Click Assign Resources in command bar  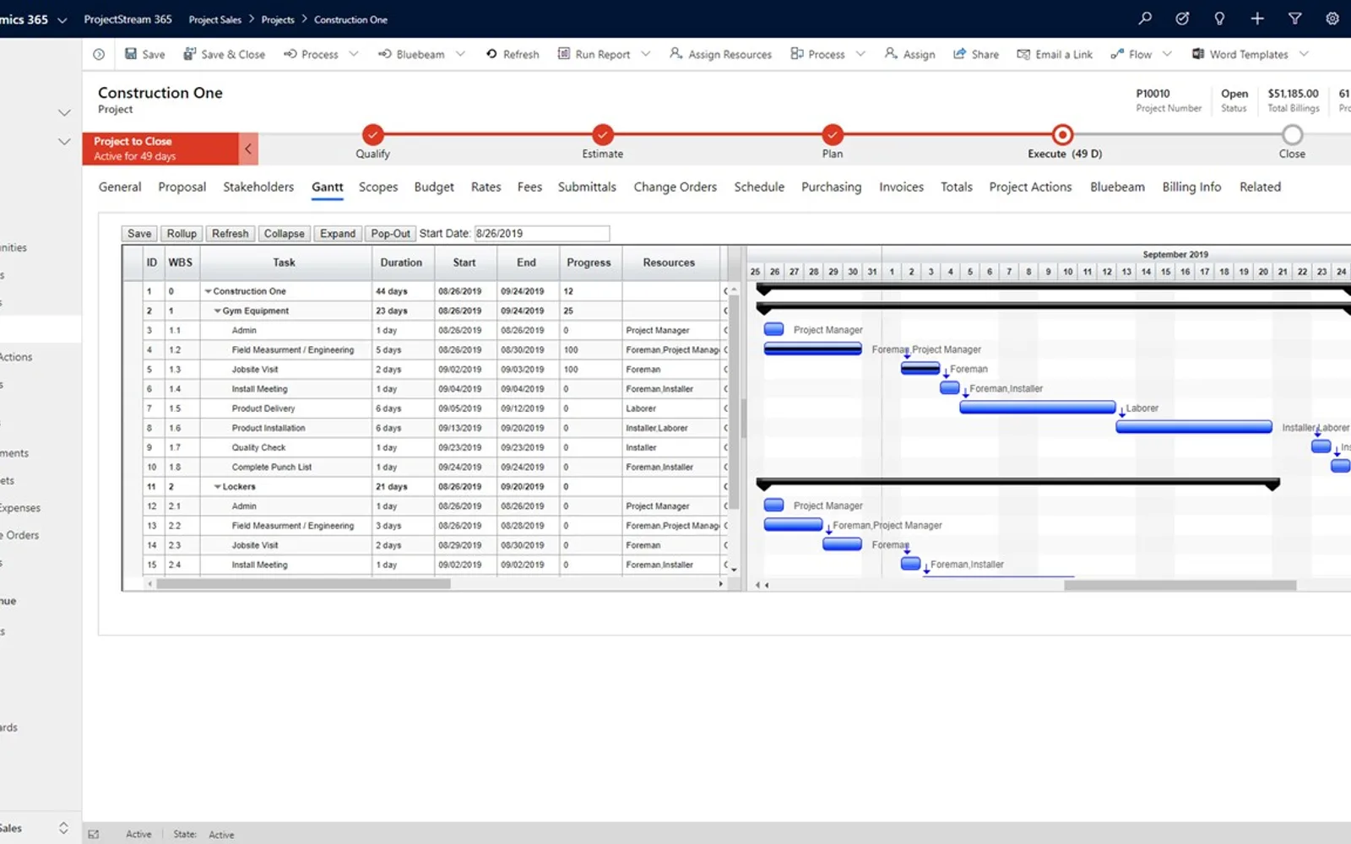click(720, 54)
